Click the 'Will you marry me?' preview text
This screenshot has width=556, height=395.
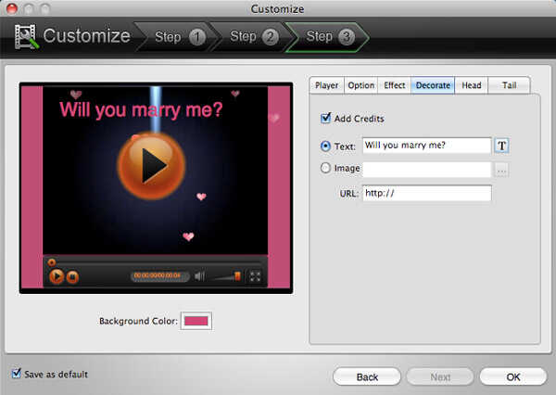[141, 110]
